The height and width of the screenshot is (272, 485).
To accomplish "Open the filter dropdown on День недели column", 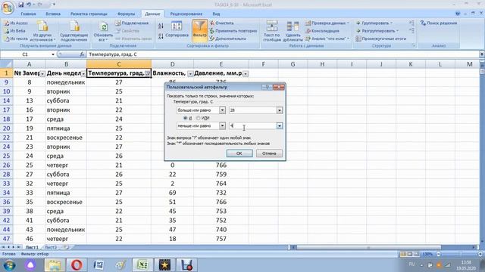I will click(83, 74).
